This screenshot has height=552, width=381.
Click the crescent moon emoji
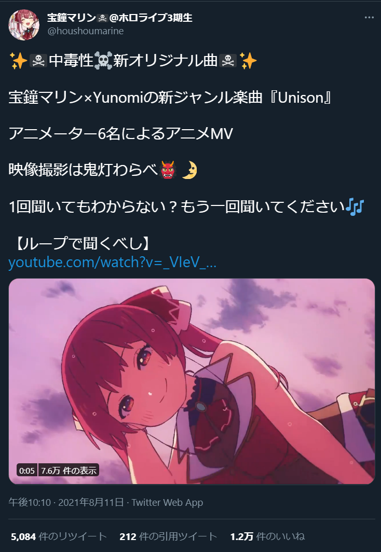pyautogui.click(x=189, y=170)
